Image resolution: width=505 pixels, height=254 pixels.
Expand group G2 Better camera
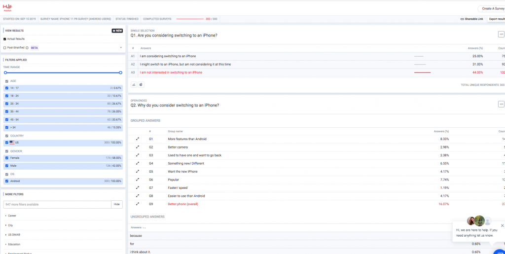click(138, 147)
